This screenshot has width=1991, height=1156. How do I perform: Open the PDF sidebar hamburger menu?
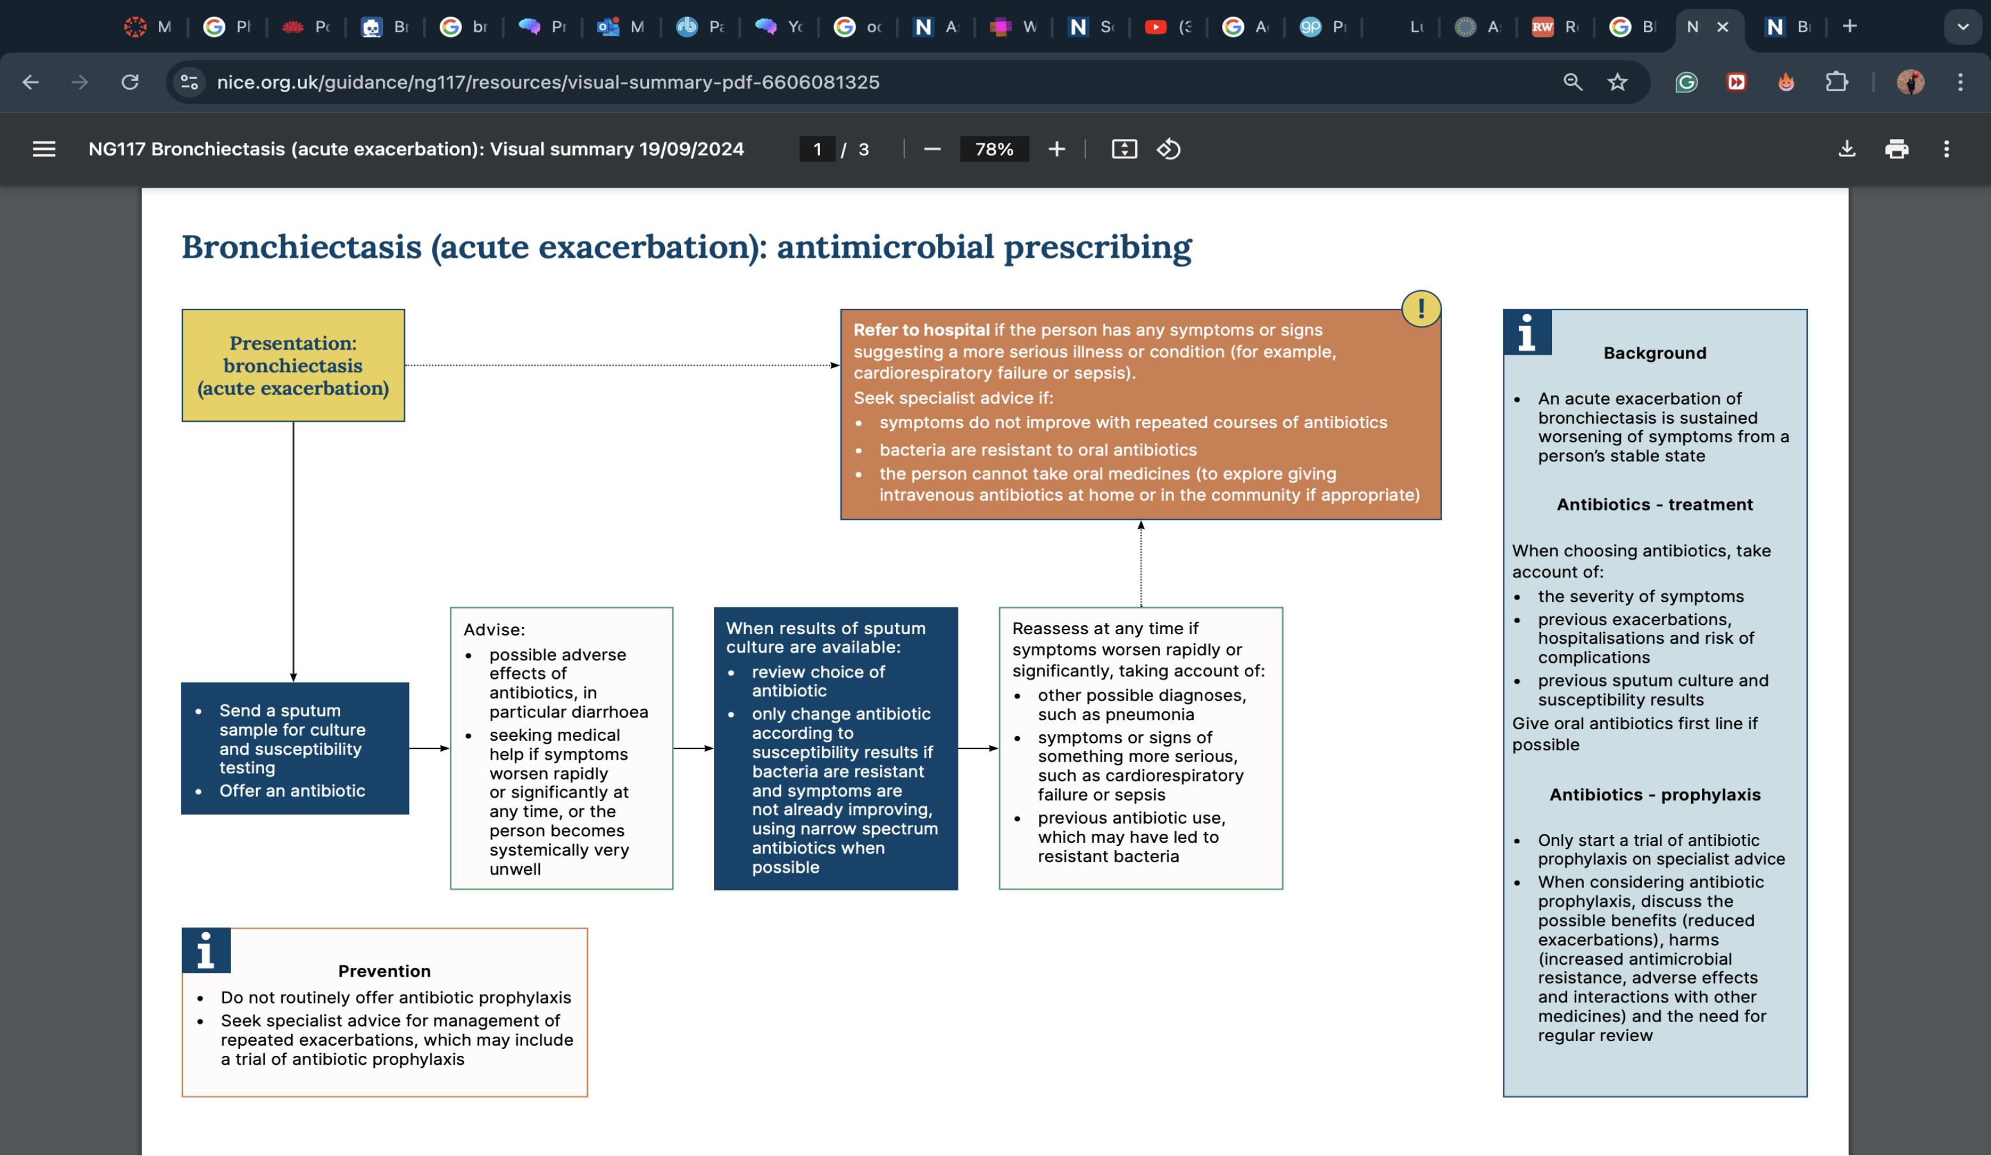coord(44,149)
